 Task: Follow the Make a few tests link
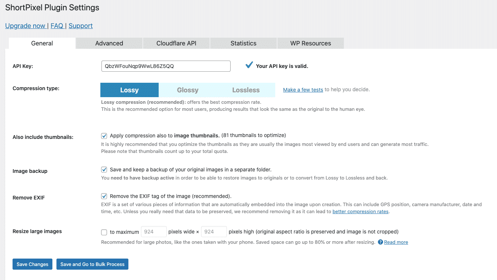pos(303,90)
